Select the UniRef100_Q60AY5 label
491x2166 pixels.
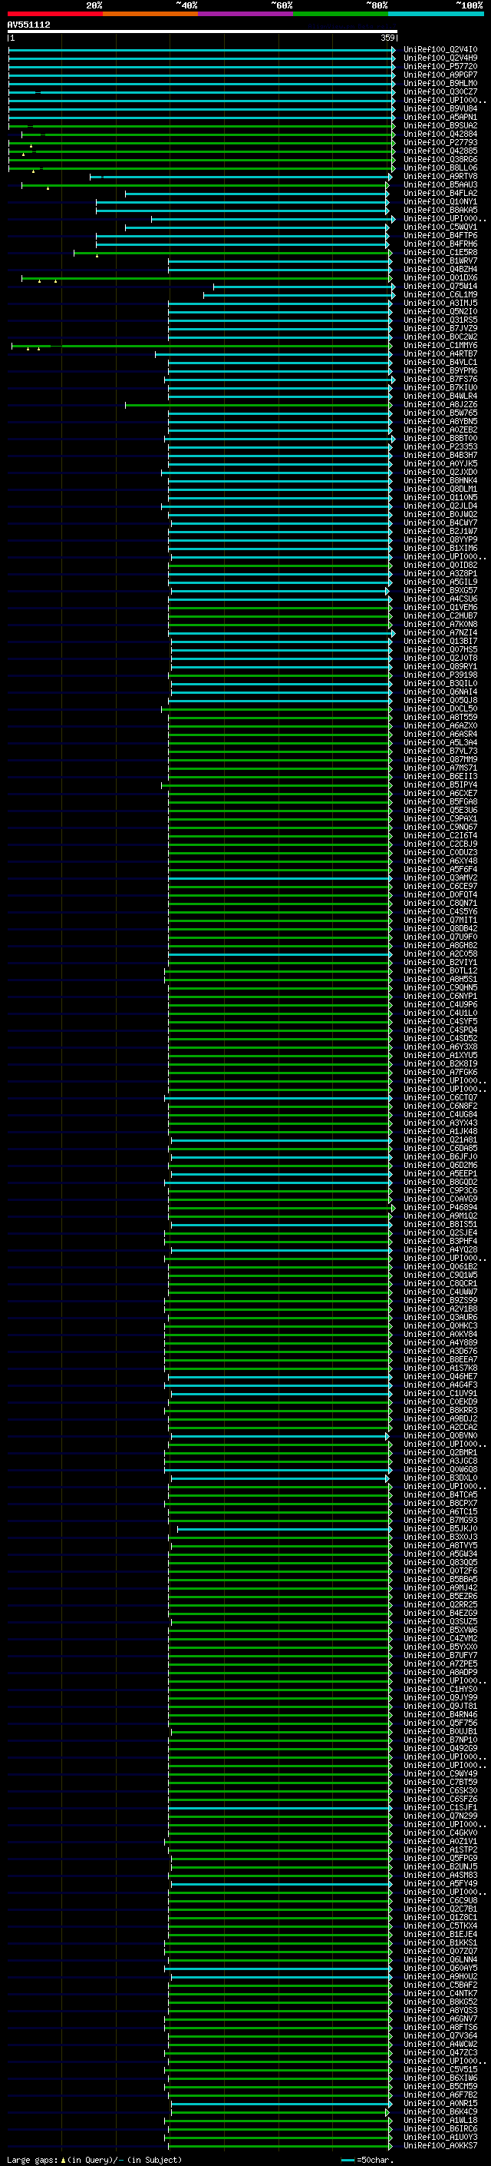(440, 1969)
